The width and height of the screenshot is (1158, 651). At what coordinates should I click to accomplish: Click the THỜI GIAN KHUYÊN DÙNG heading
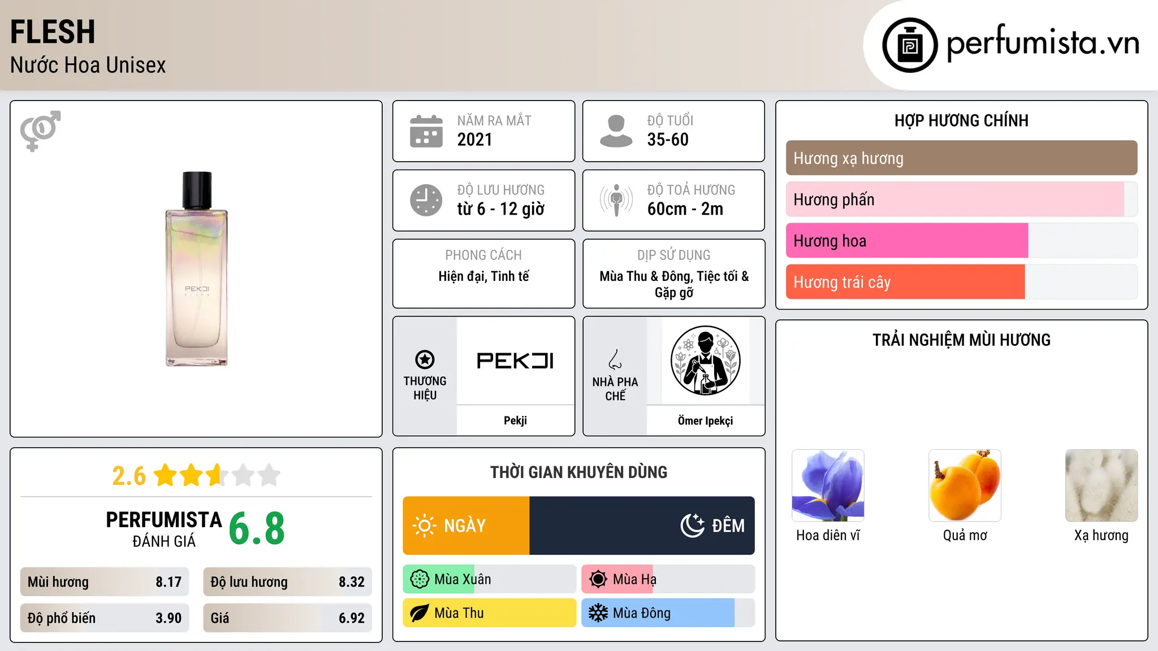coord(578,472)
